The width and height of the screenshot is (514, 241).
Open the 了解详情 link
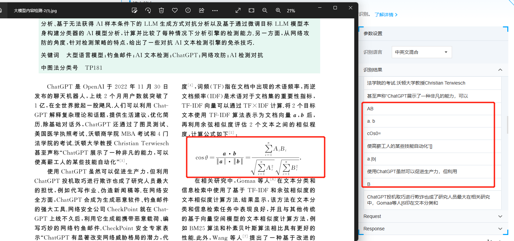pyautogui.click(x=386, y=15)
